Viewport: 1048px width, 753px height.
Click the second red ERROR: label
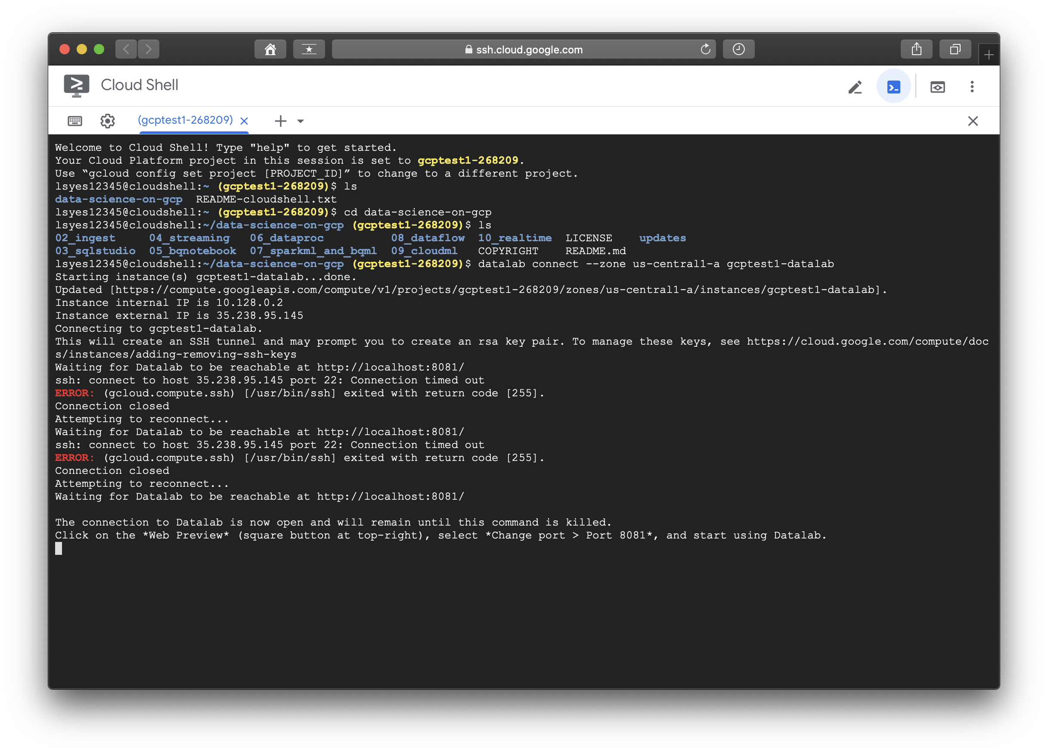click(x=74, y=457)
